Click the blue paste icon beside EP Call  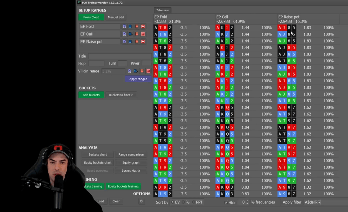click(130, 34)
